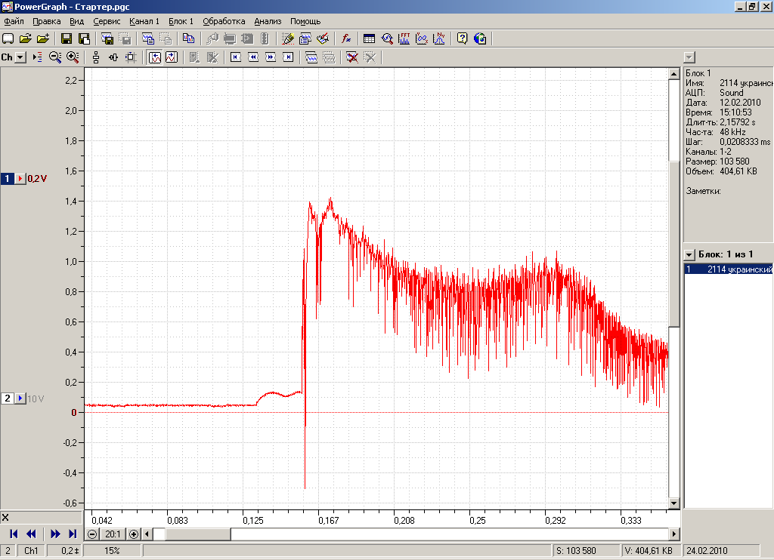This screenshot has width=774, height=560.
Task: Click the help question mark icon
Action: 462,38
